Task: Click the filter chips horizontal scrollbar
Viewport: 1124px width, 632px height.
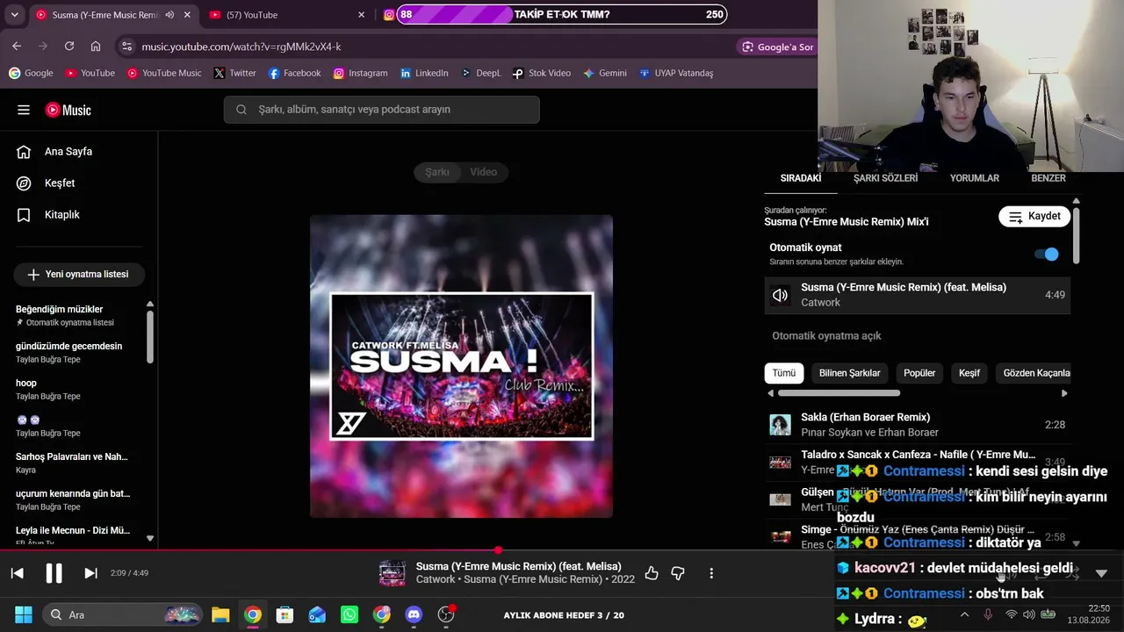Action: (839, 393)
